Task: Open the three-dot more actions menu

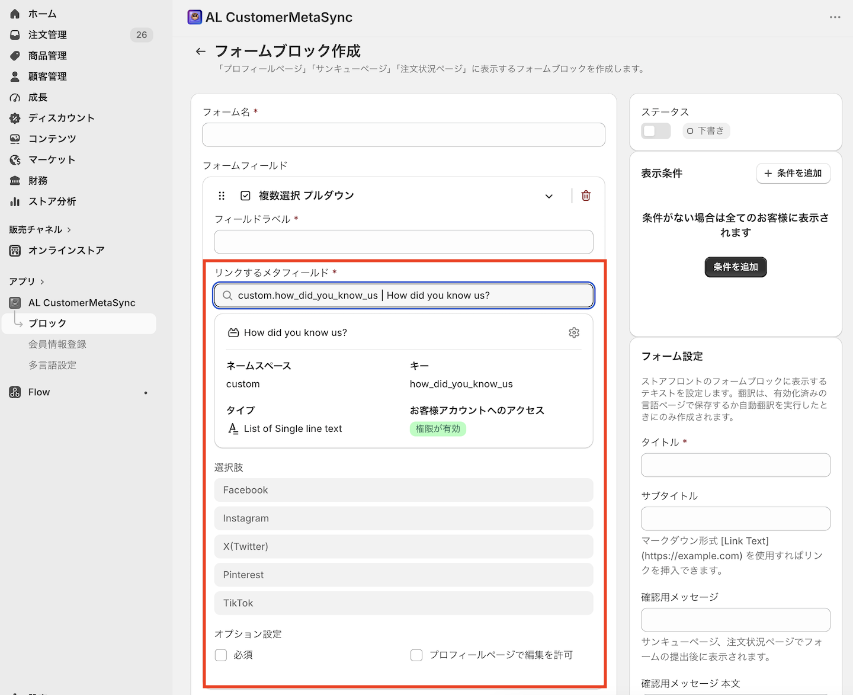Action: pos(835,17)
